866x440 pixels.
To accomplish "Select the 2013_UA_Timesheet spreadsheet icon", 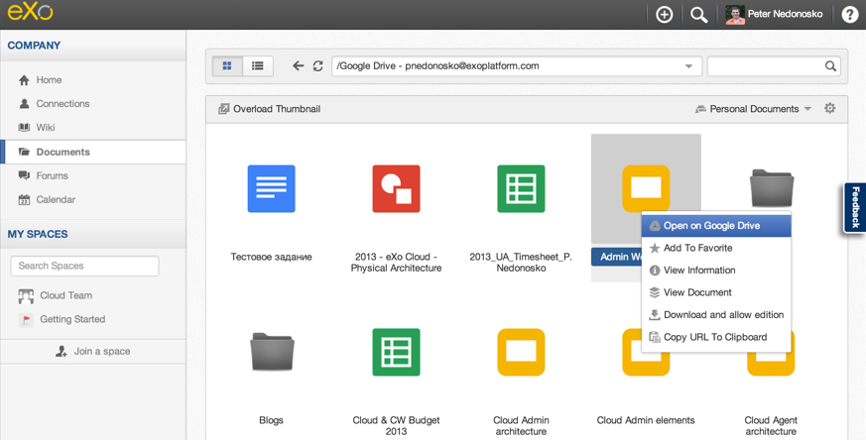I will 521,188.
